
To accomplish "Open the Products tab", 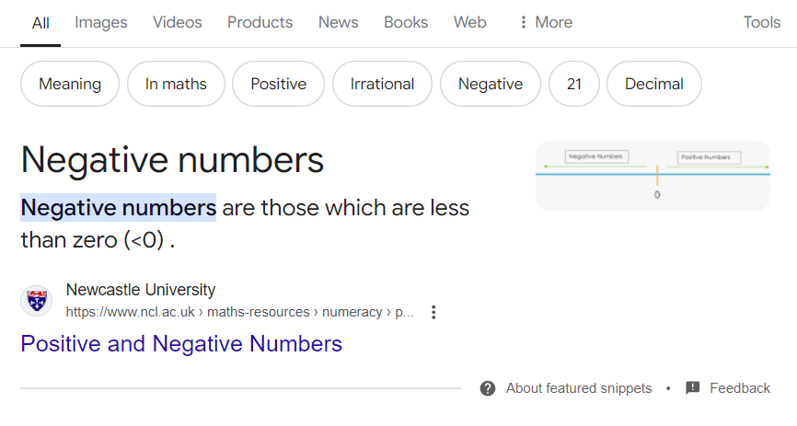I will 260,22.
